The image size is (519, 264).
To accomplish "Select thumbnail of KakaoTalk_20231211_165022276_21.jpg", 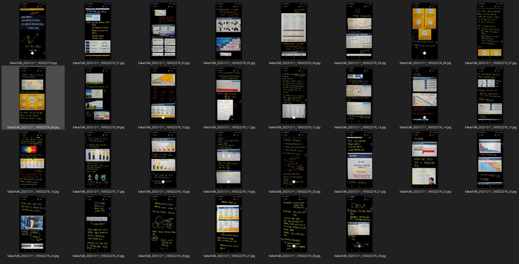I will click(359, 160).
